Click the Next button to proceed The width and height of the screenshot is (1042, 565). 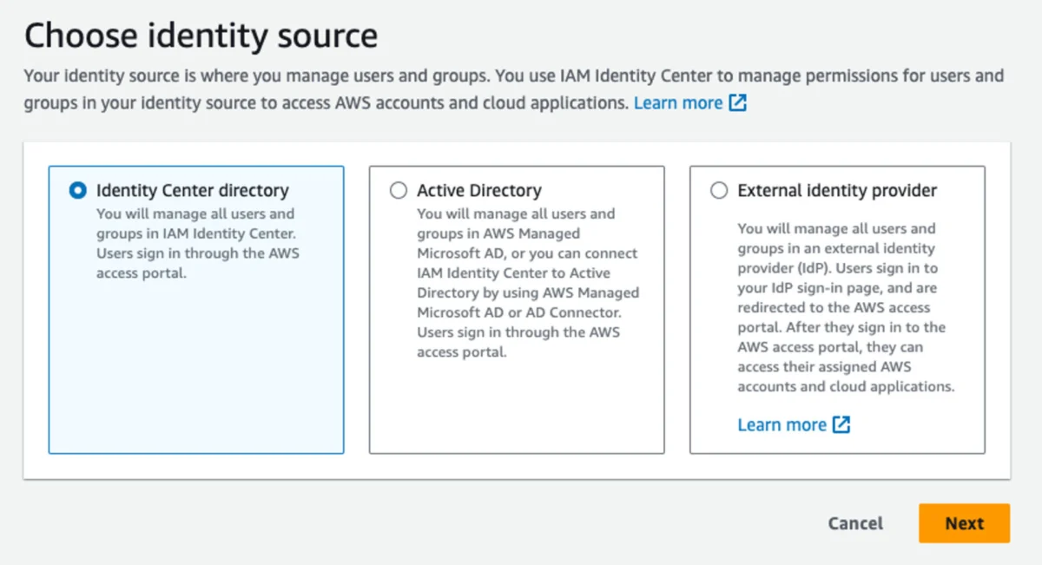click(x=964, y=523)
